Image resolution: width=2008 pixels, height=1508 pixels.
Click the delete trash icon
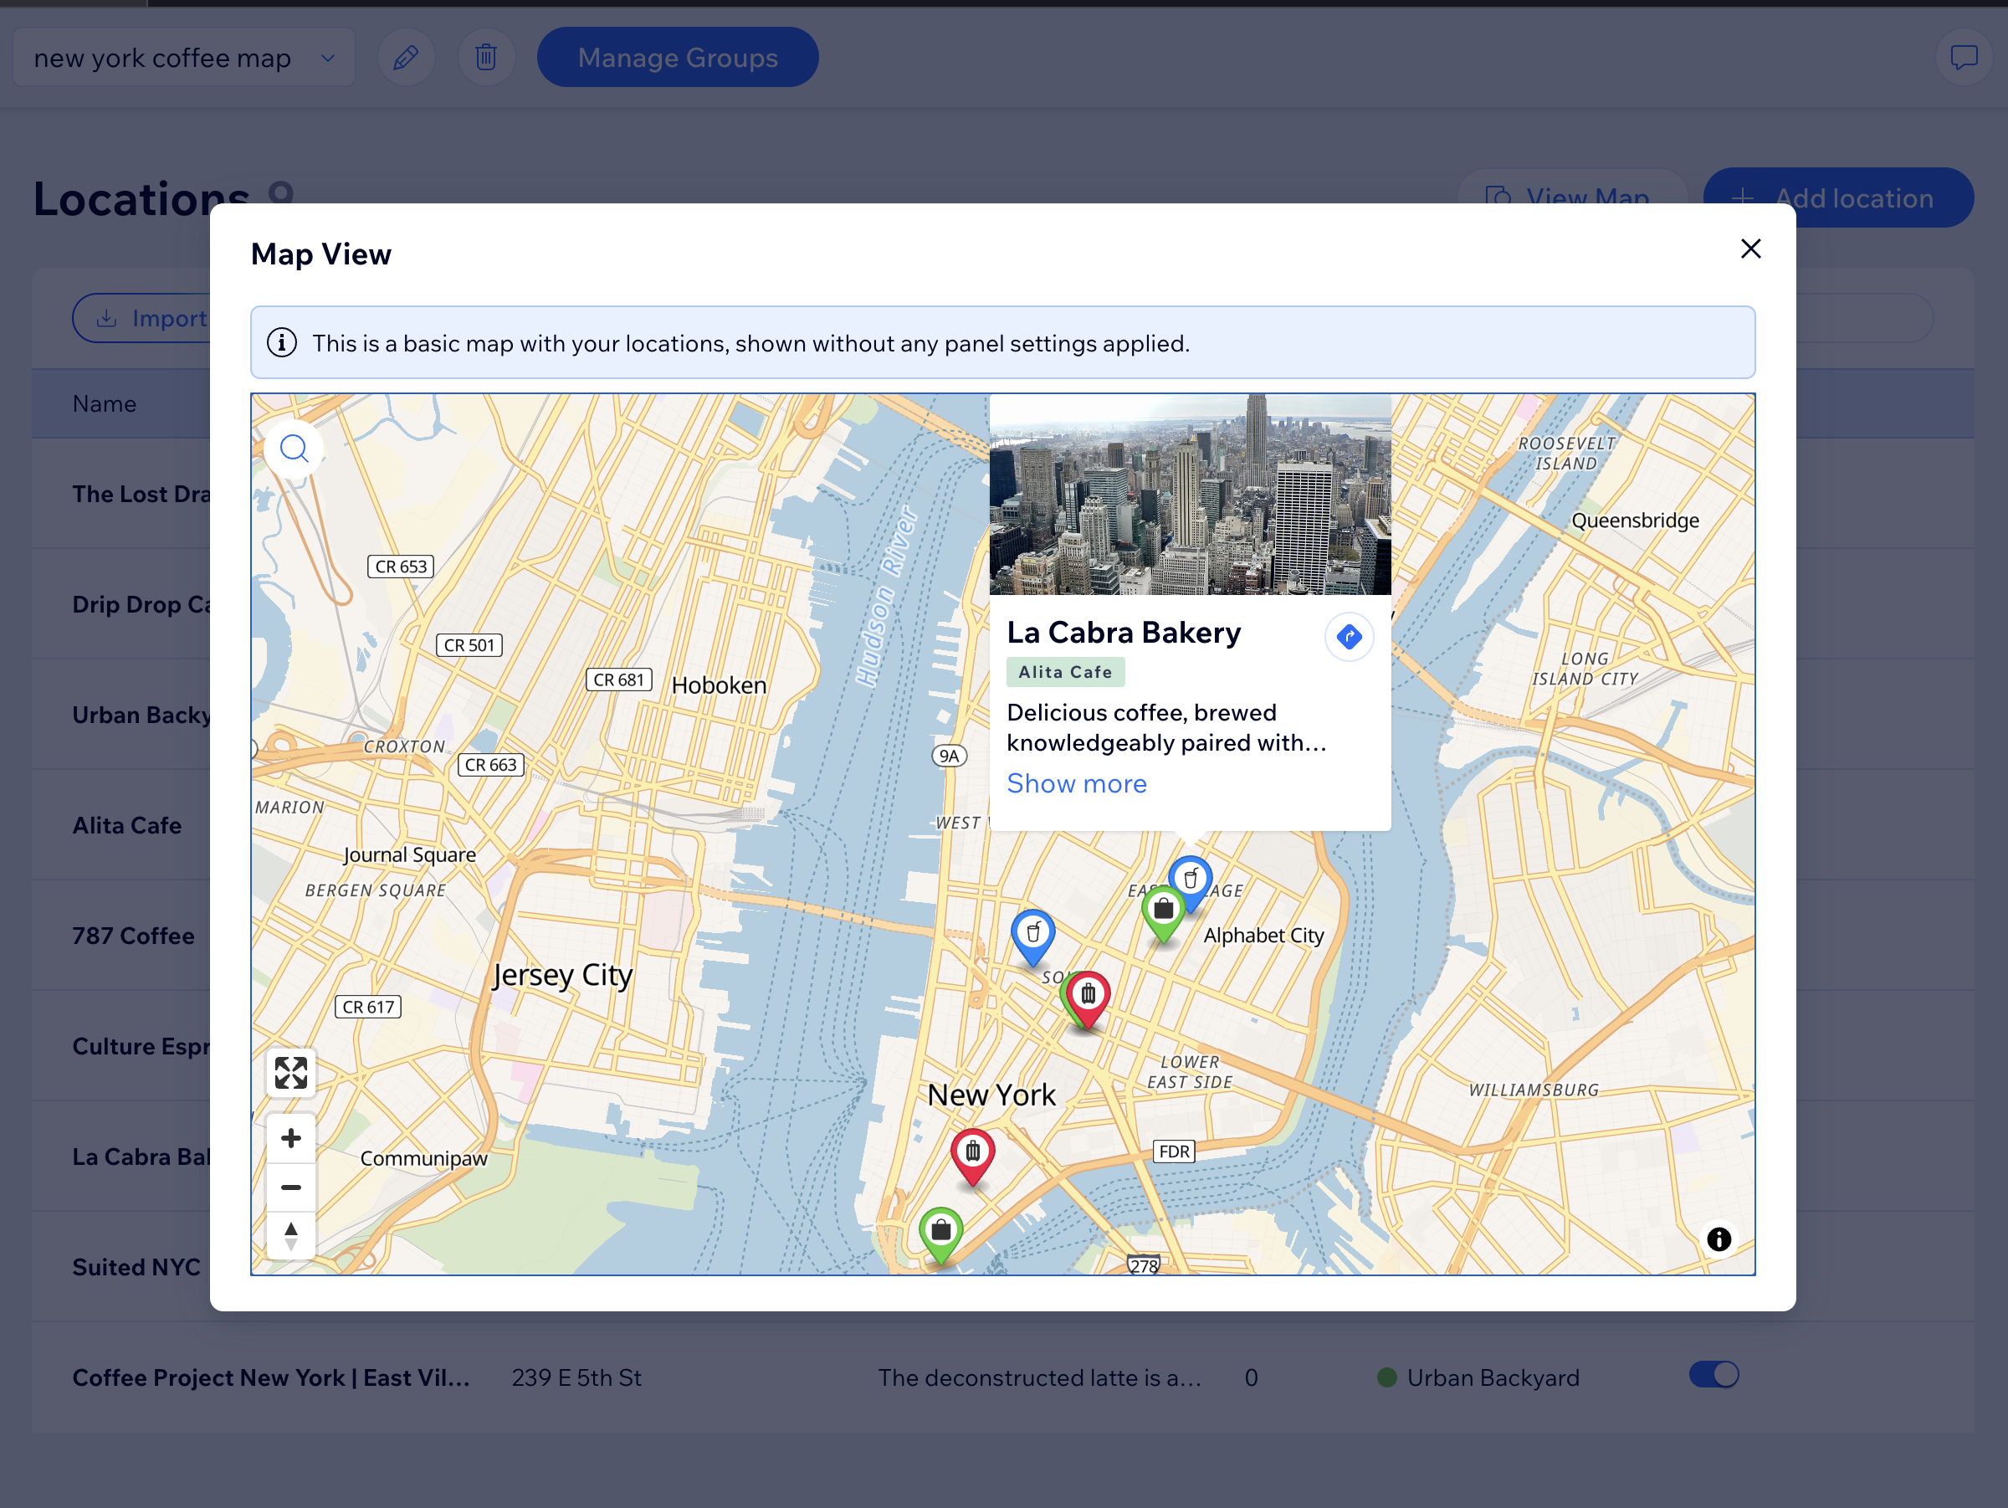[x=487, y=57]
